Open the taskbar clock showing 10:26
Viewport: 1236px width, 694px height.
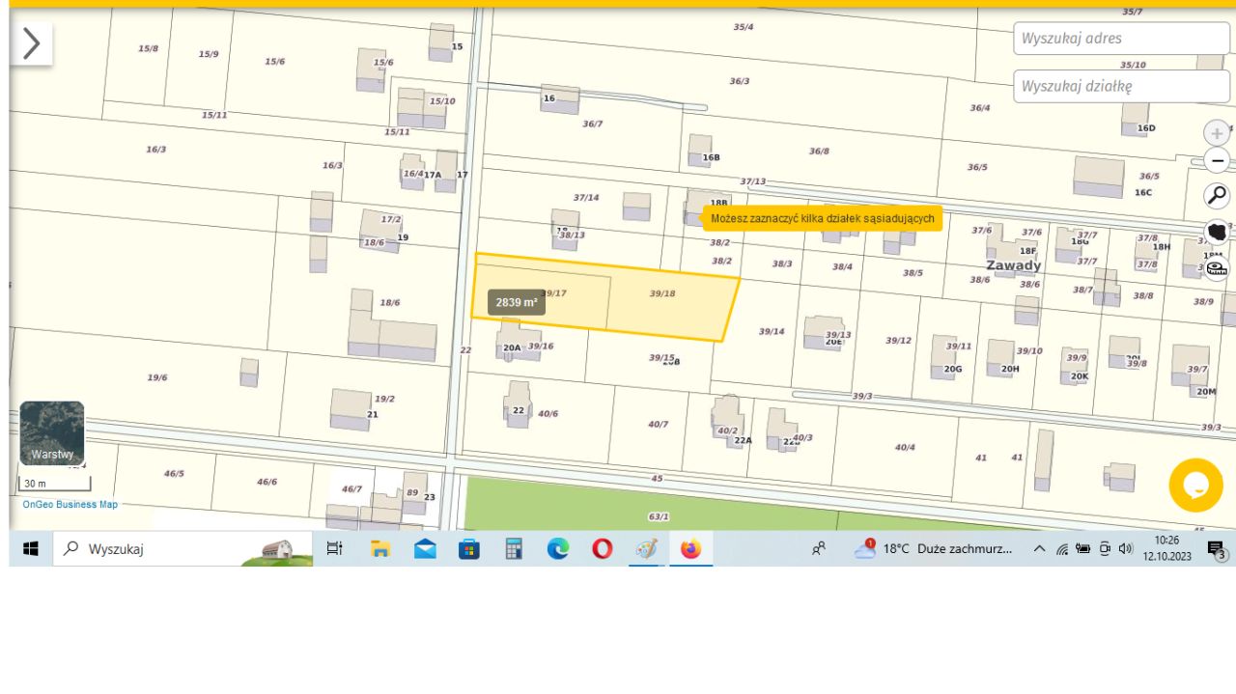click(x=1167, y=548)
